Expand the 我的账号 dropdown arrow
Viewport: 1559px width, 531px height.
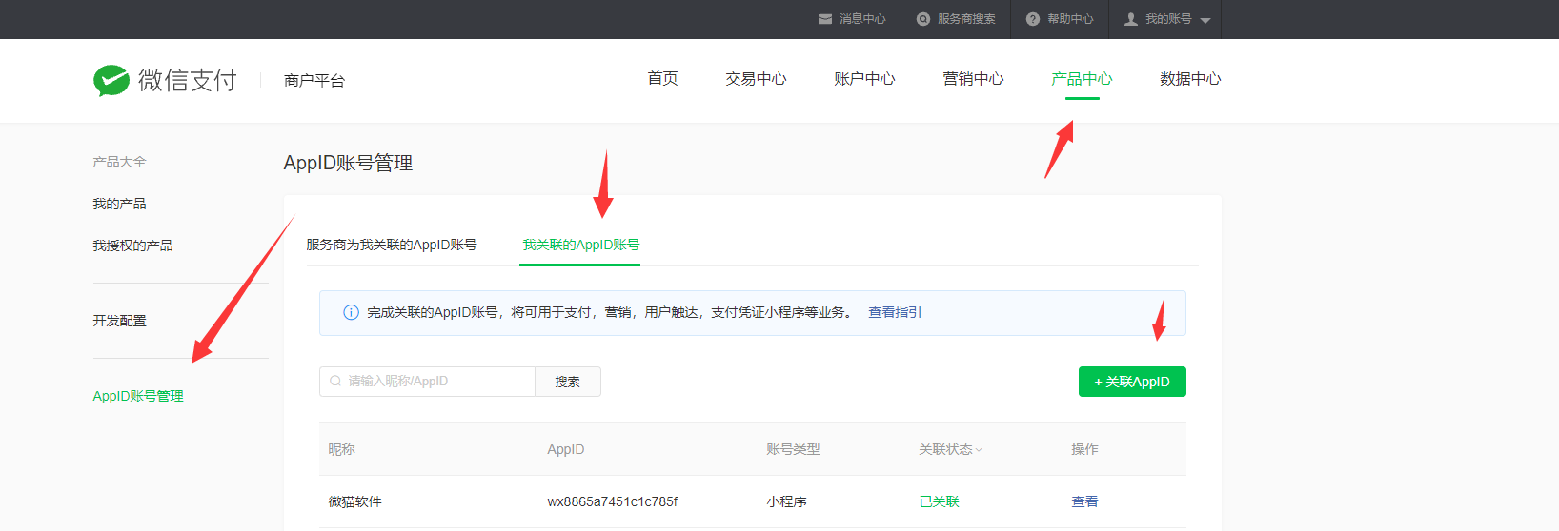click(x=1205, y=20)
